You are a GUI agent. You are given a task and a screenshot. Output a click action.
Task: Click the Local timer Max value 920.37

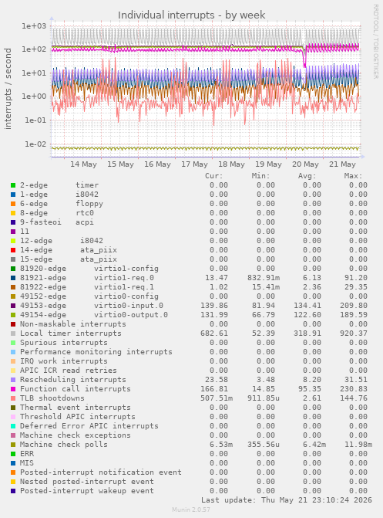point(354,333)
